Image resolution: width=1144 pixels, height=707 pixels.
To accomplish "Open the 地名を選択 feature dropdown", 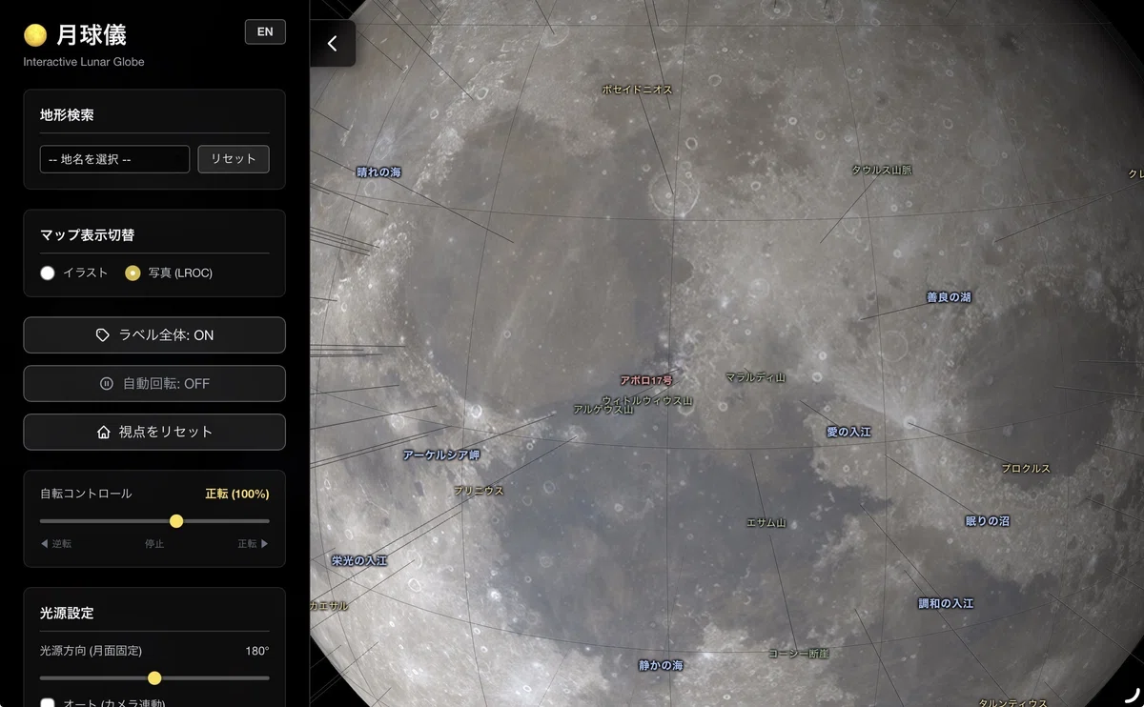I will click(114, 159).
